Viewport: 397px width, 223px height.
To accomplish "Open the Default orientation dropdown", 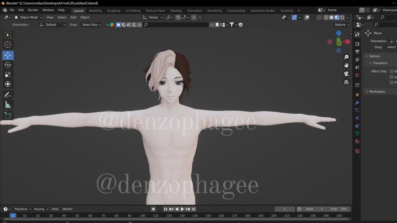I will pyautogui.click(x=52, y=25).
